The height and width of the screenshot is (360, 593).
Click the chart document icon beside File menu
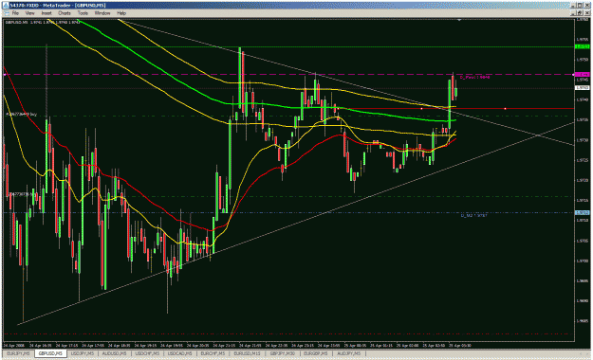tap(6, 13)
